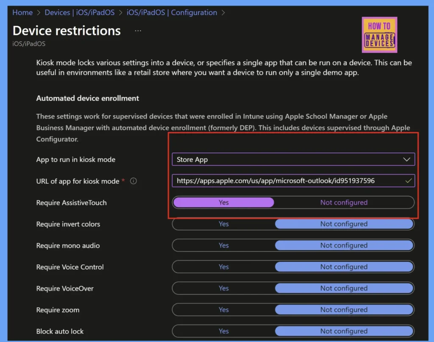This screenshot has height=342, width=434.
Task: Set Require Voice Control to Yes
Action: (223, 267)
